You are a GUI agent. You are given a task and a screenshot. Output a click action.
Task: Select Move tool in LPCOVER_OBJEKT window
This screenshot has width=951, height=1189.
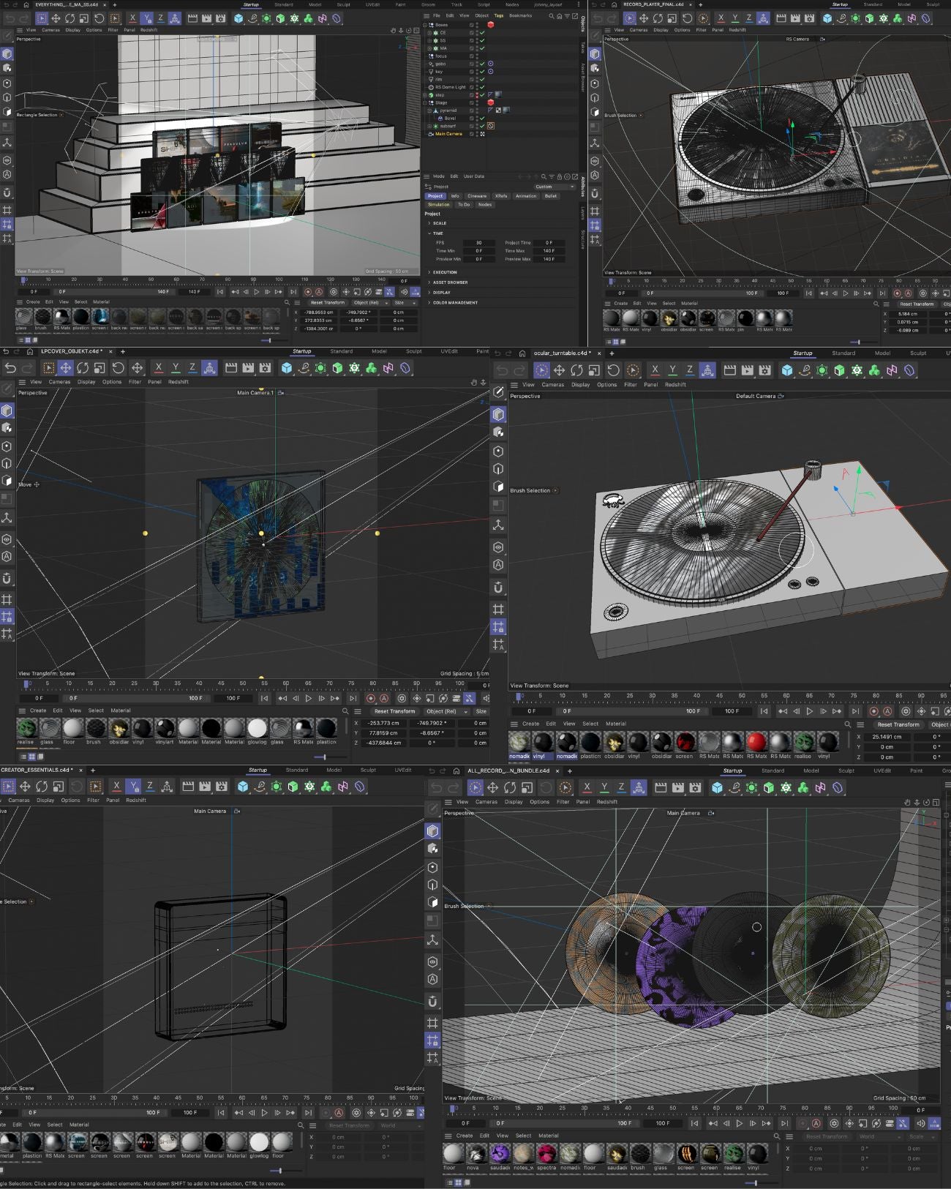65,368
